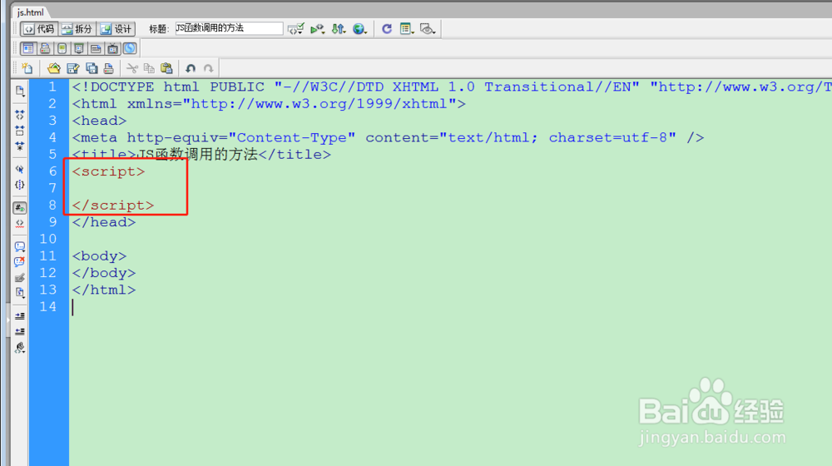Toggle the TV media style rendering
832x466 pixels.
(x=112, y=49)
